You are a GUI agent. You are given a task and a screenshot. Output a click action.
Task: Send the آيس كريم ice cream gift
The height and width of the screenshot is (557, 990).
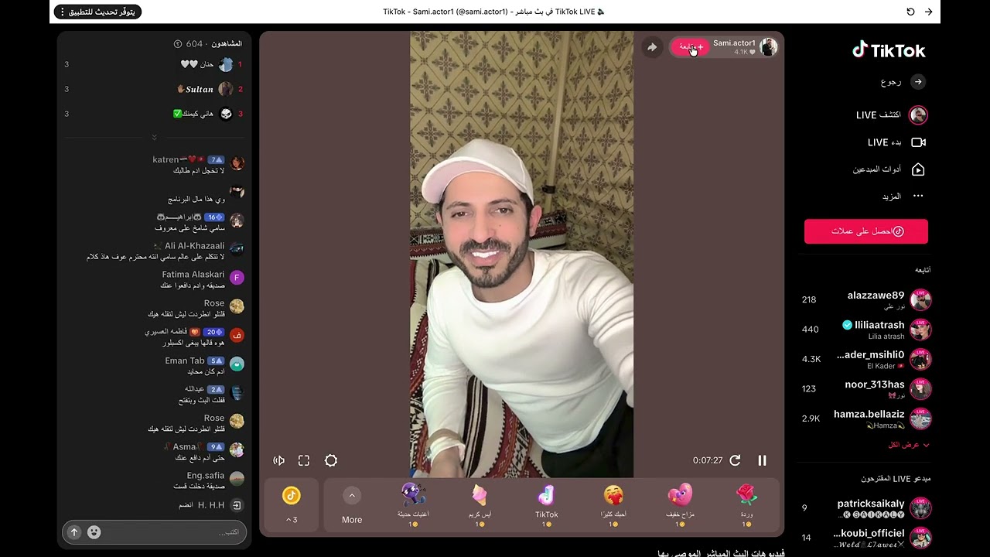coord(480,505)
